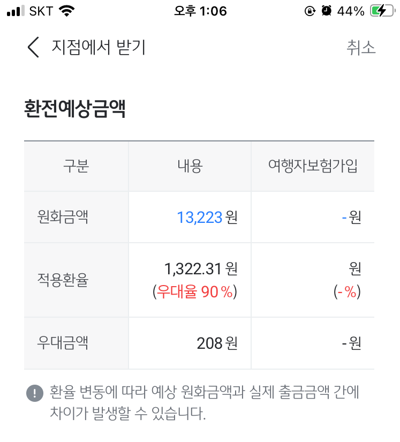400x442 pixels.
Task: Tap the back arrow chevron
Action: 33,47
